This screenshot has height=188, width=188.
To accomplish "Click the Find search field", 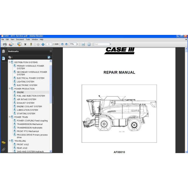I will [102, 44].
